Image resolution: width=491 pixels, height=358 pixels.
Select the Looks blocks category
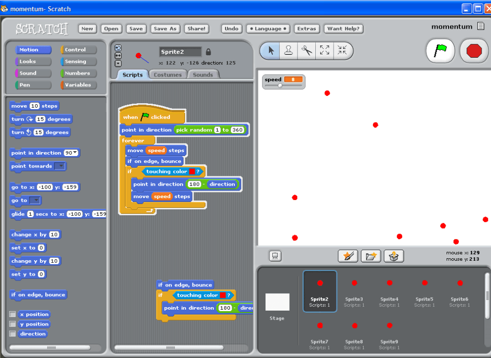click(33, 61)
